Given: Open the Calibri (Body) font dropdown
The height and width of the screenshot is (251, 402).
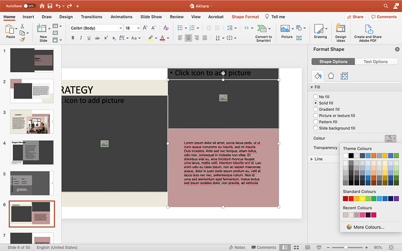Looking at the screenshot, I should click(96, 28).
